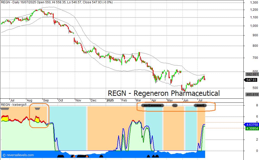The image size is (259, 160).
Task: Select the black triangle cluster between the orange triangles
Action: 81,156
